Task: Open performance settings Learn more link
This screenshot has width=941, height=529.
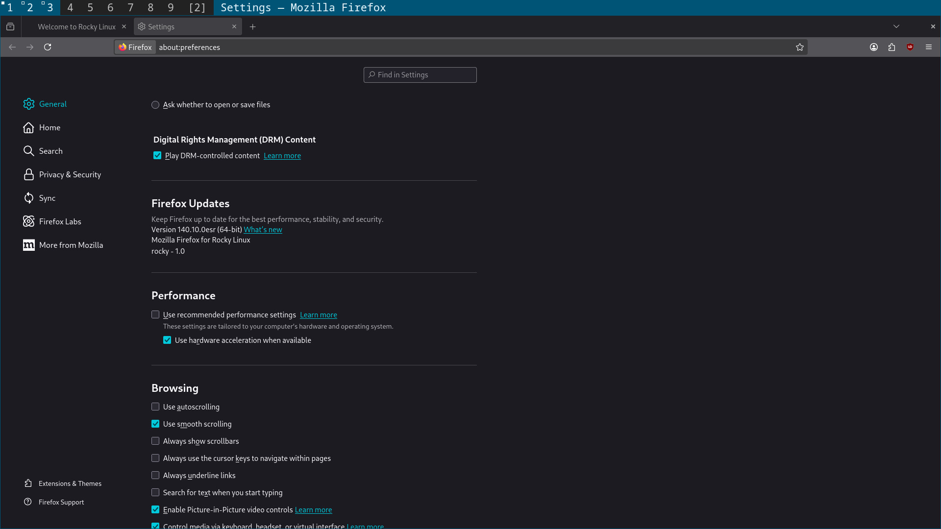Action: (319, 315)
